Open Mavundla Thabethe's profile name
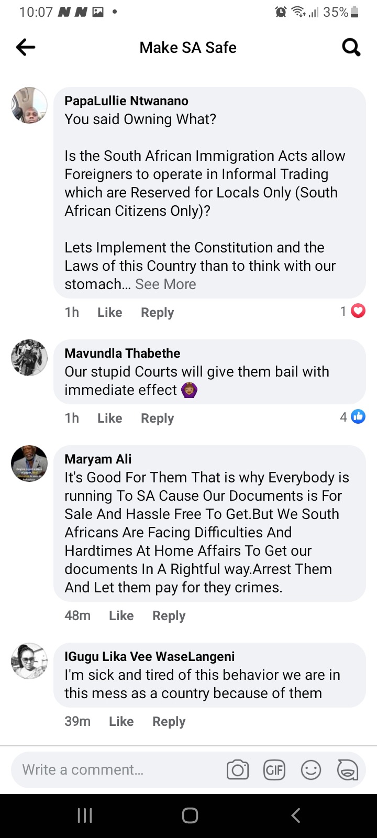 122,353
